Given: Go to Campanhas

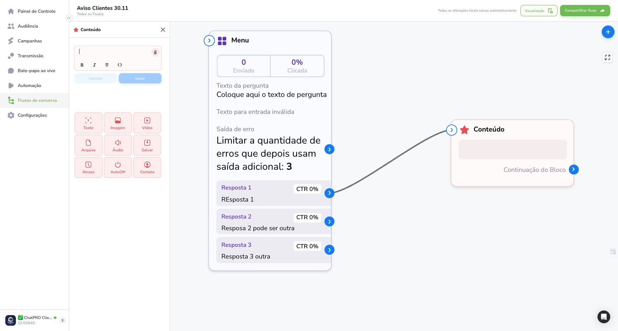Looking at the screenshot, I should pos(34,41).
